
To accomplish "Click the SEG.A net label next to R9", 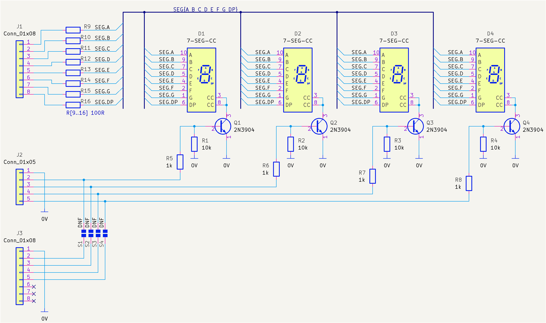I will pos(102,27).
